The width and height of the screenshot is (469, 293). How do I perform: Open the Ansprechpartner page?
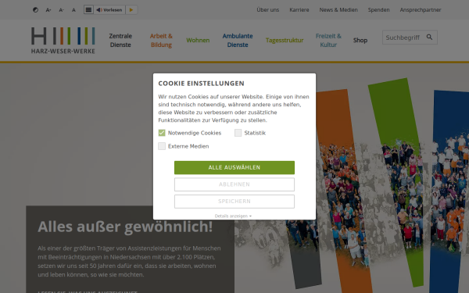click(421, 10)
